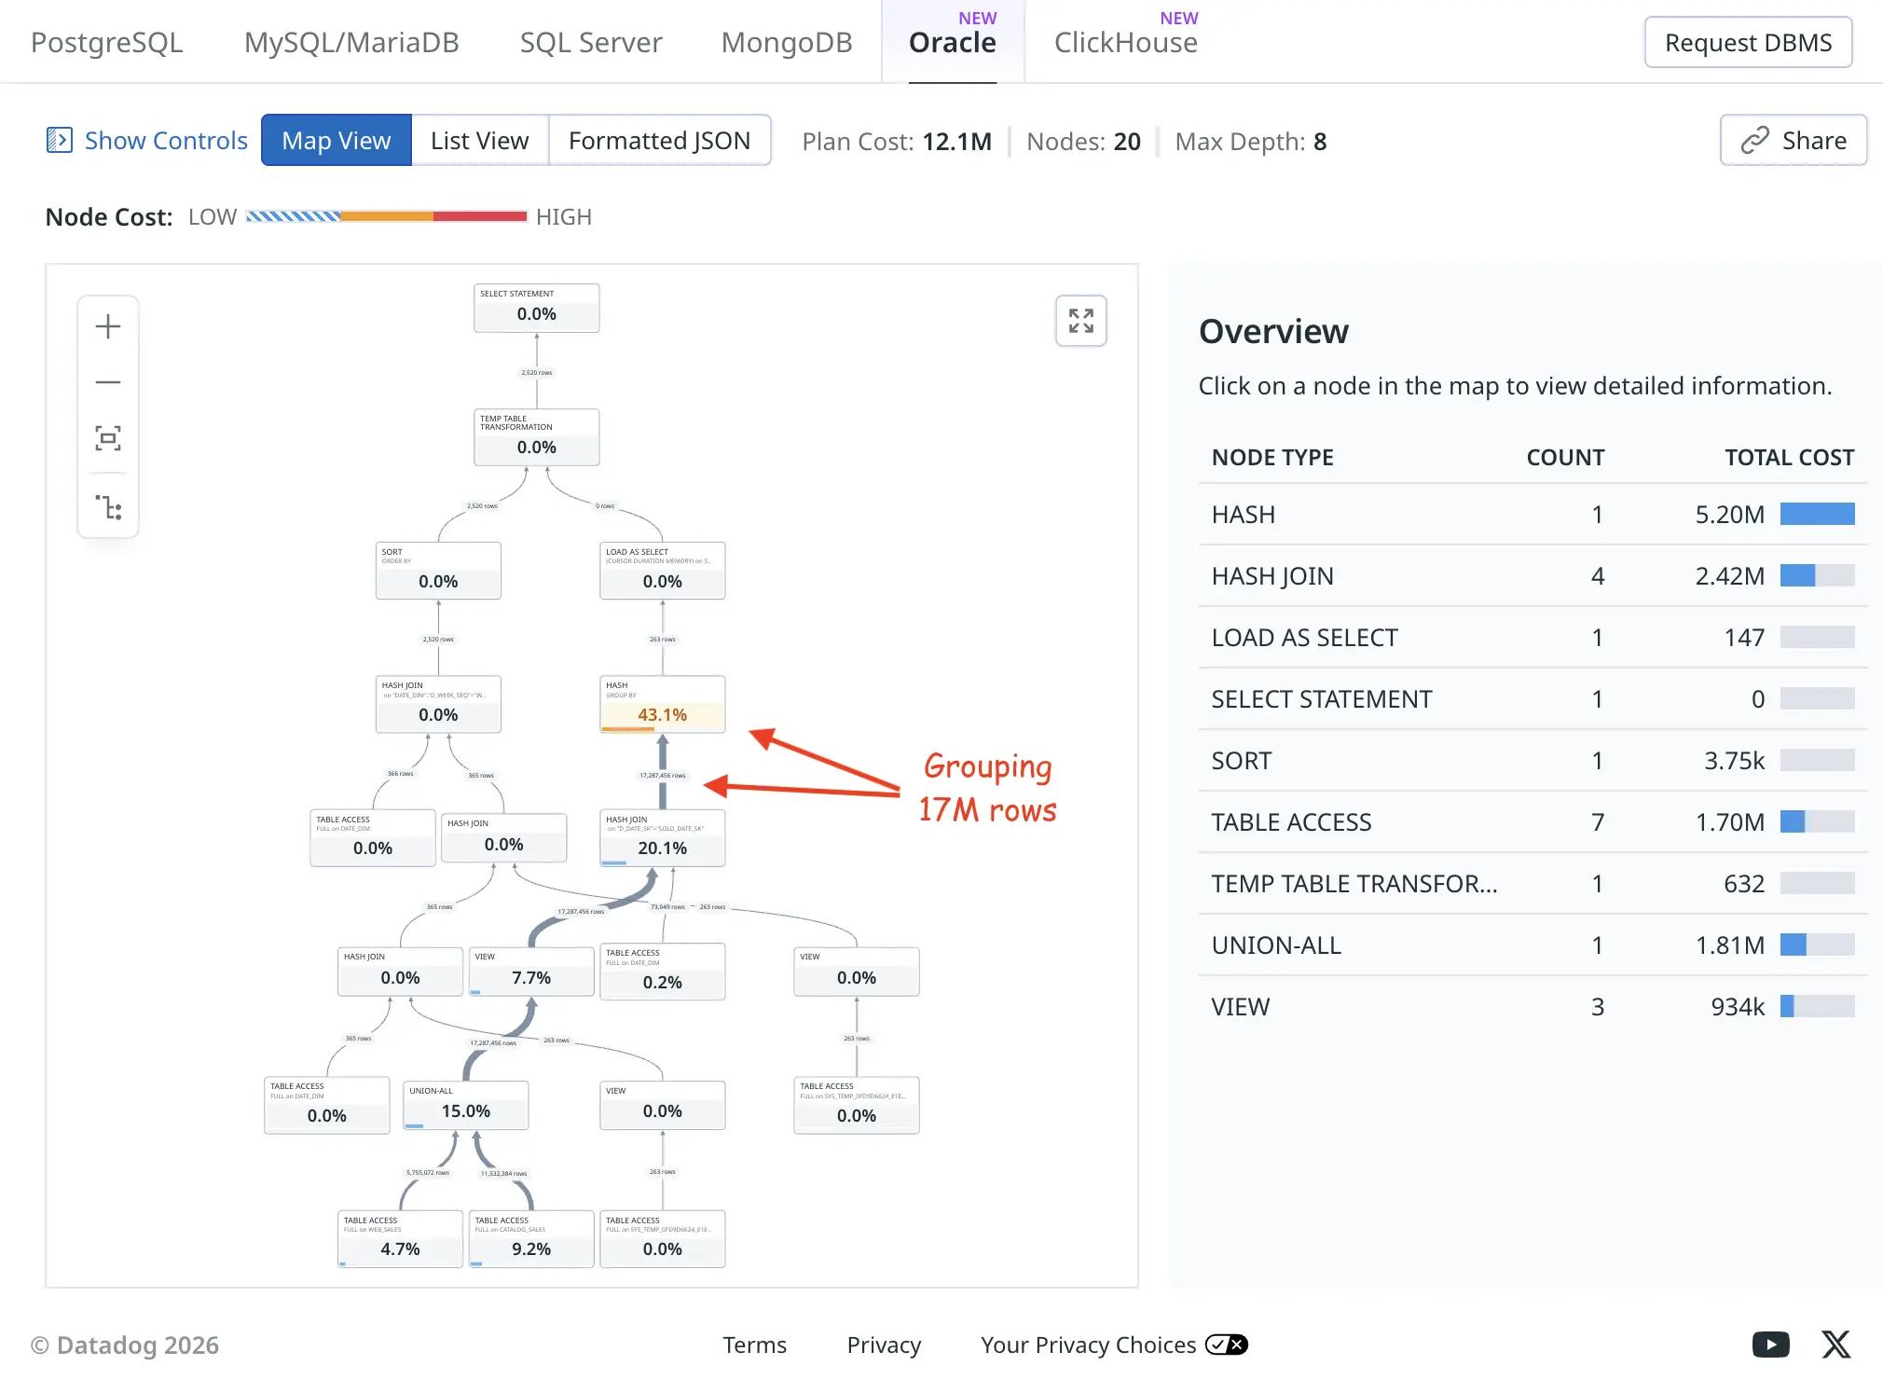Image resolution: width=1883 pixels, height=1393 pixels.
Task: Switch to List View
Action: [x=479, y=140]
